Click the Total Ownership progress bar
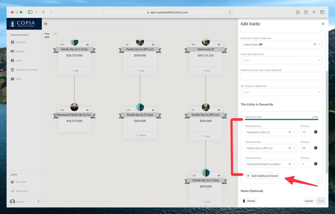The height and width of the screenshot is (214, 335). tap(281, 120)
